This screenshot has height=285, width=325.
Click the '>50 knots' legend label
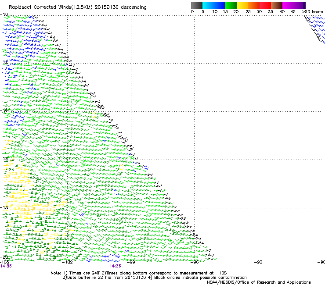[312, 12]
